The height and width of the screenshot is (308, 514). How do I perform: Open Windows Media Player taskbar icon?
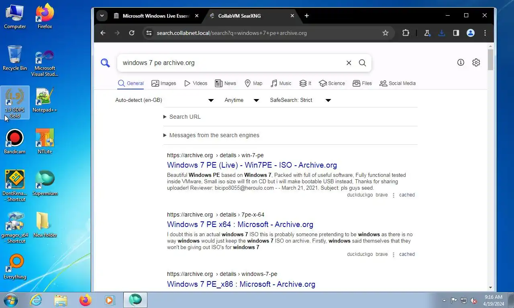coord(110,300)
